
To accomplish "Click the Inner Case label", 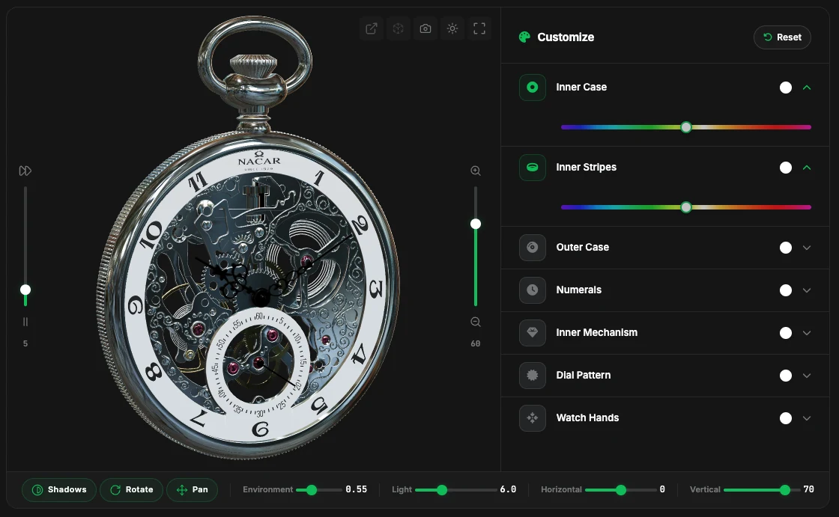I will [x=581, y=87].
